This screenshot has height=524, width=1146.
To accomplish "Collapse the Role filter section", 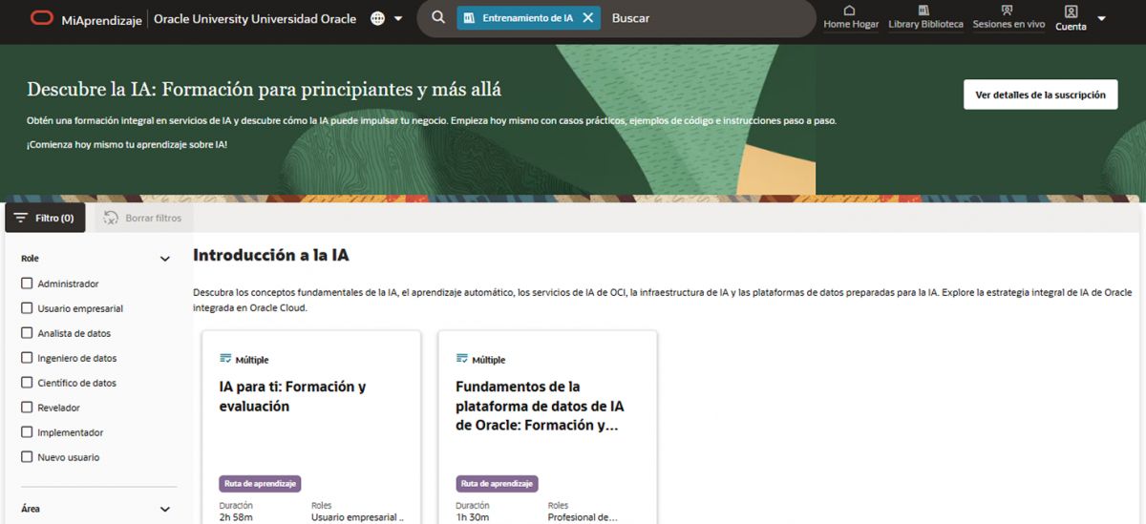I will (164, 259).
